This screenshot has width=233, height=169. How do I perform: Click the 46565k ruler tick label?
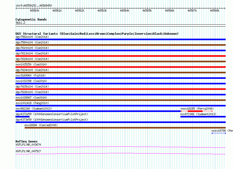(147, 11)
